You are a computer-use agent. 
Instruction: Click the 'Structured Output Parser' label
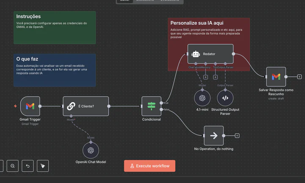(x=225, y=112)
